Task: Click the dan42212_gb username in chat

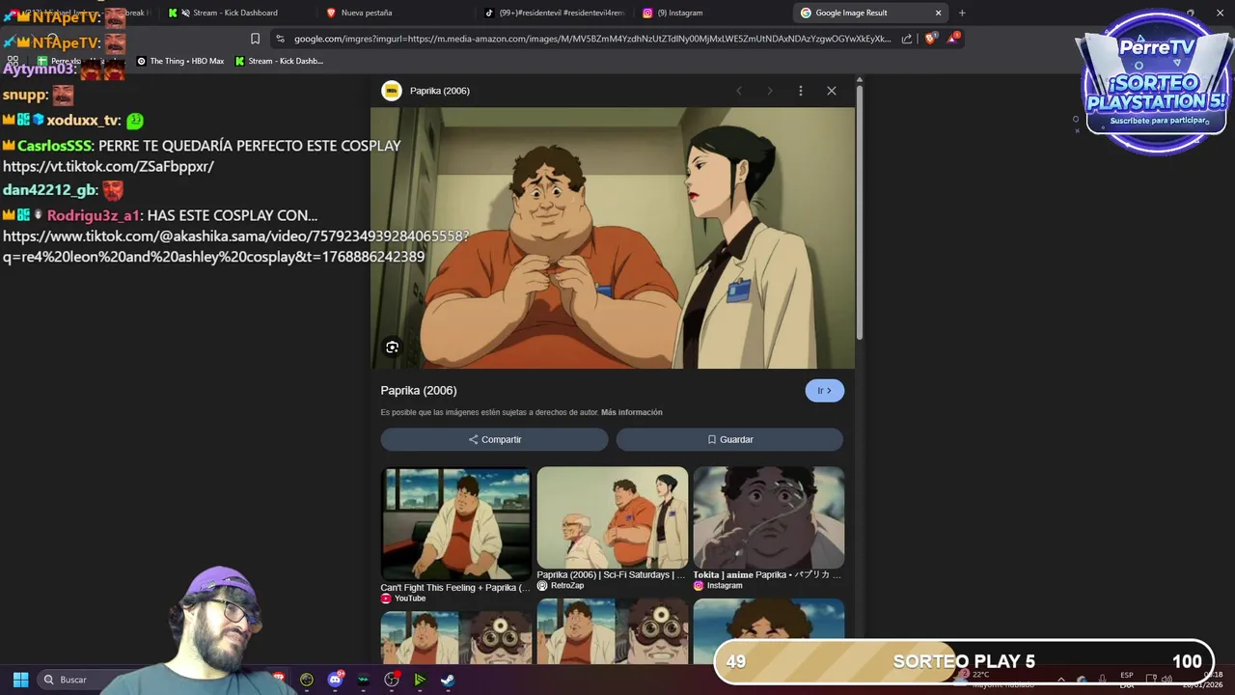Action: tap(49, 190)
